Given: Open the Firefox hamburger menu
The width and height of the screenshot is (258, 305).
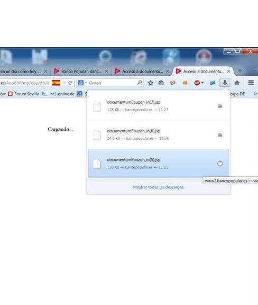Looking at the screenshot, I should [251, 83].
